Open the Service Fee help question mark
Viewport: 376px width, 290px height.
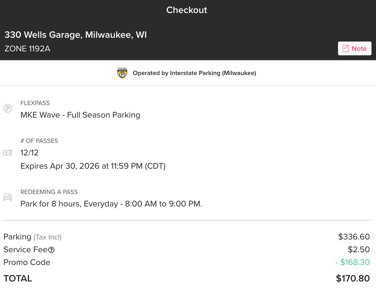tap(51, 250)
